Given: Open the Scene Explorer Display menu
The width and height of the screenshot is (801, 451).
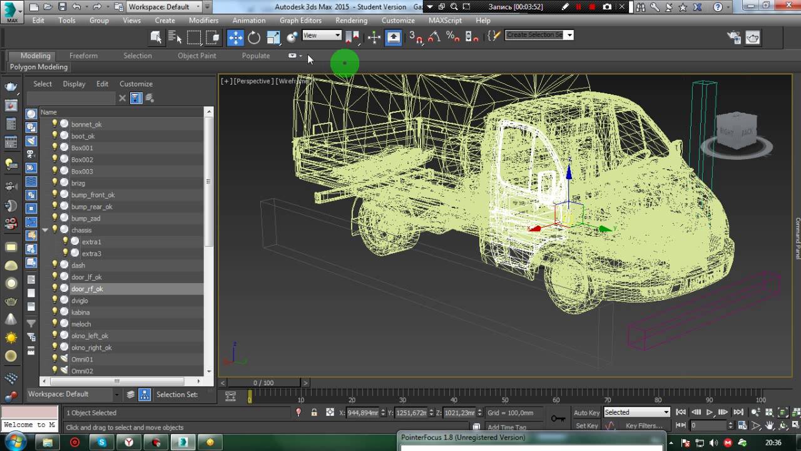Looking at the screenshot, I should click(74, 84).
